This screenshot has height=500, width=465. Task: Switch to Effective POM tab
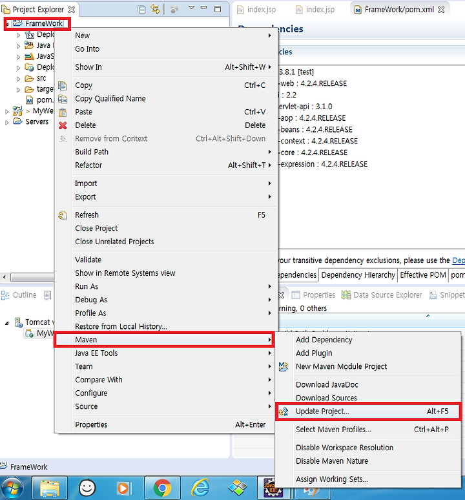pos(423,275)
